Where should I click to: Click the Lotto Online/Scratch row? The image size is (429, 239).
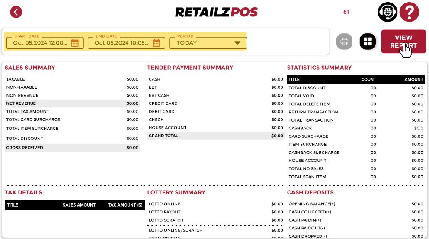[x=216, y=230]
